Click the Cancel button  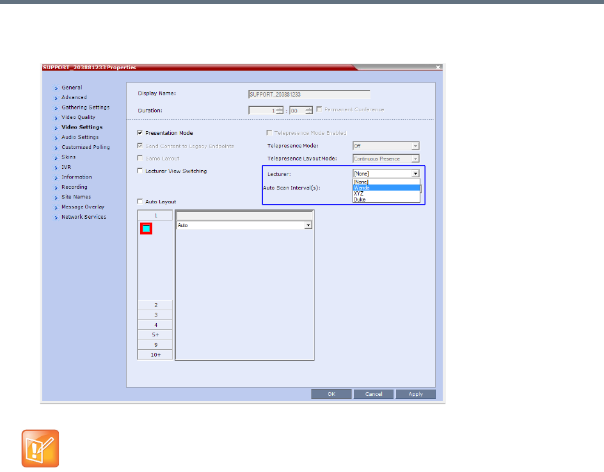tap(374, 394)
